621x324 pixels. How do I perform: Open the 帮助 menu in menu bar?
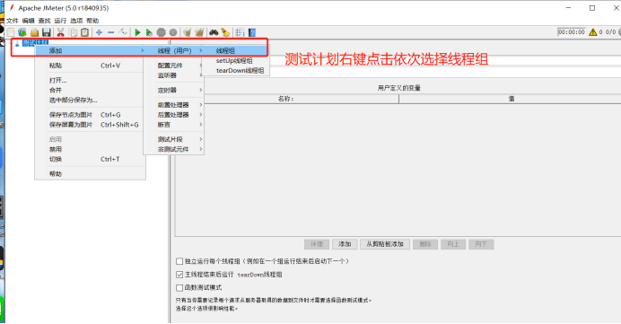[92, 21]
